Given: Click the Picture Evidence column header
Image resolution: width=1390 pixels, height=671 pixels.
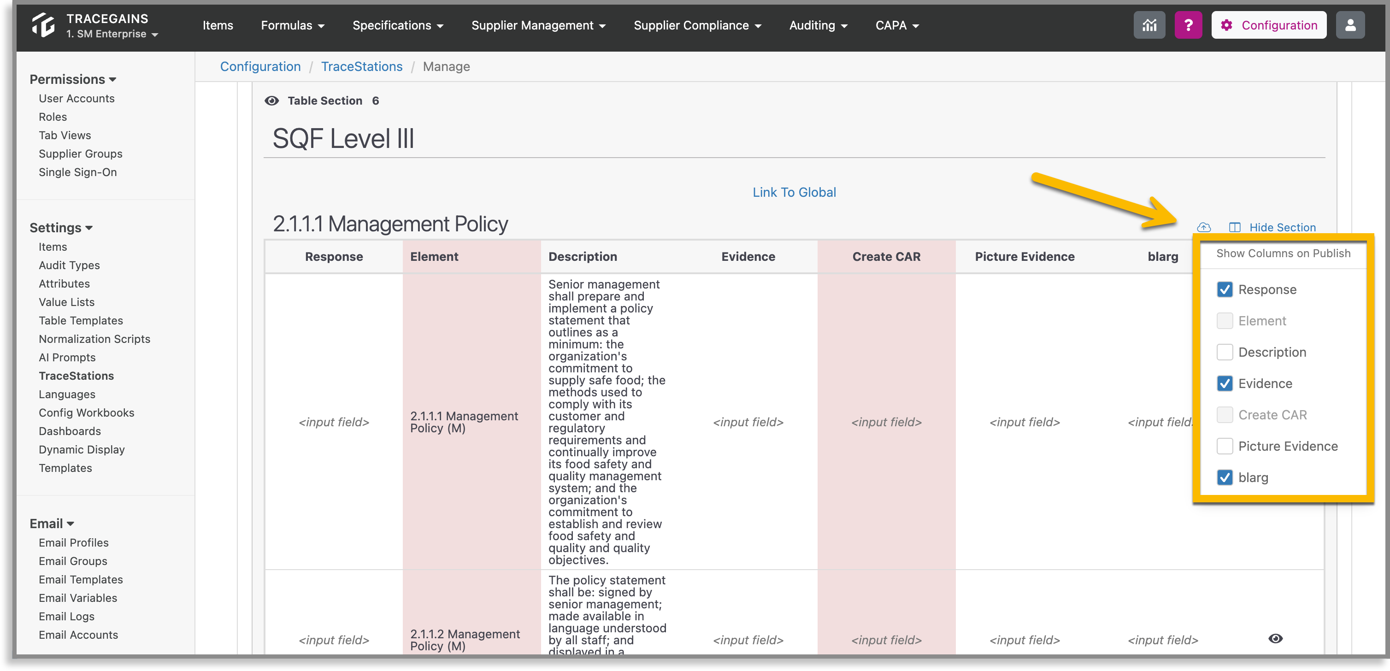Looking at the screenshot, I should pos(1025,257).
